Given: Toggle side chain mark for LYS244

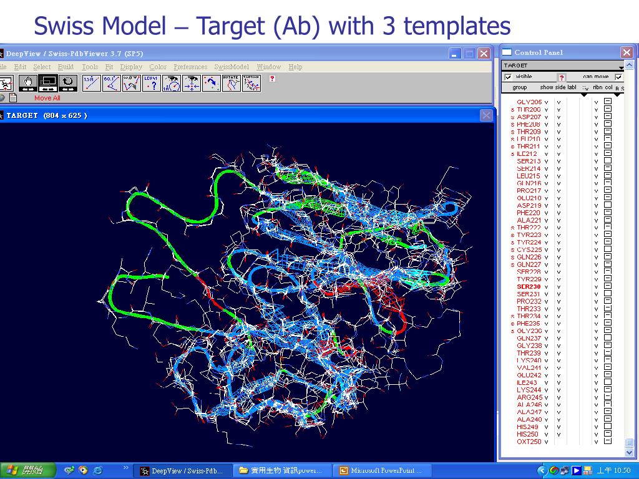Looking at the screenshot, I should (x=559, y=390).
